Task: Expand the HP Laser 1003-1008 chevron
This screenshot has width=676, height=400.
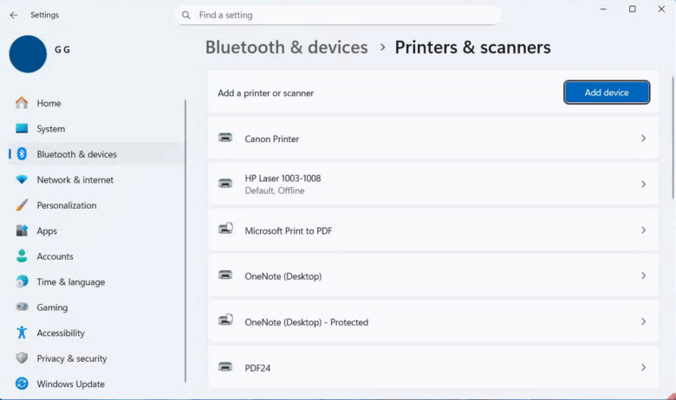Action: click(643, 184)
